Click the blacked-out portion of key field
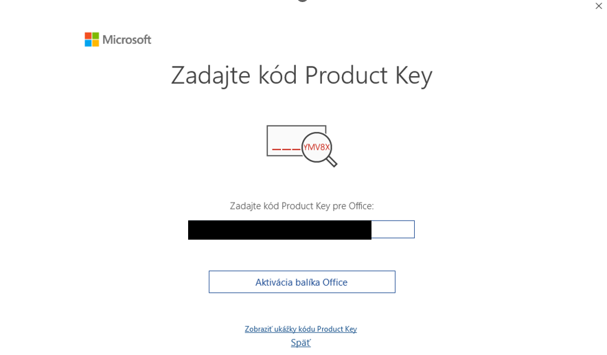Viewport: 607px width, 355px height. coord(279,230)
